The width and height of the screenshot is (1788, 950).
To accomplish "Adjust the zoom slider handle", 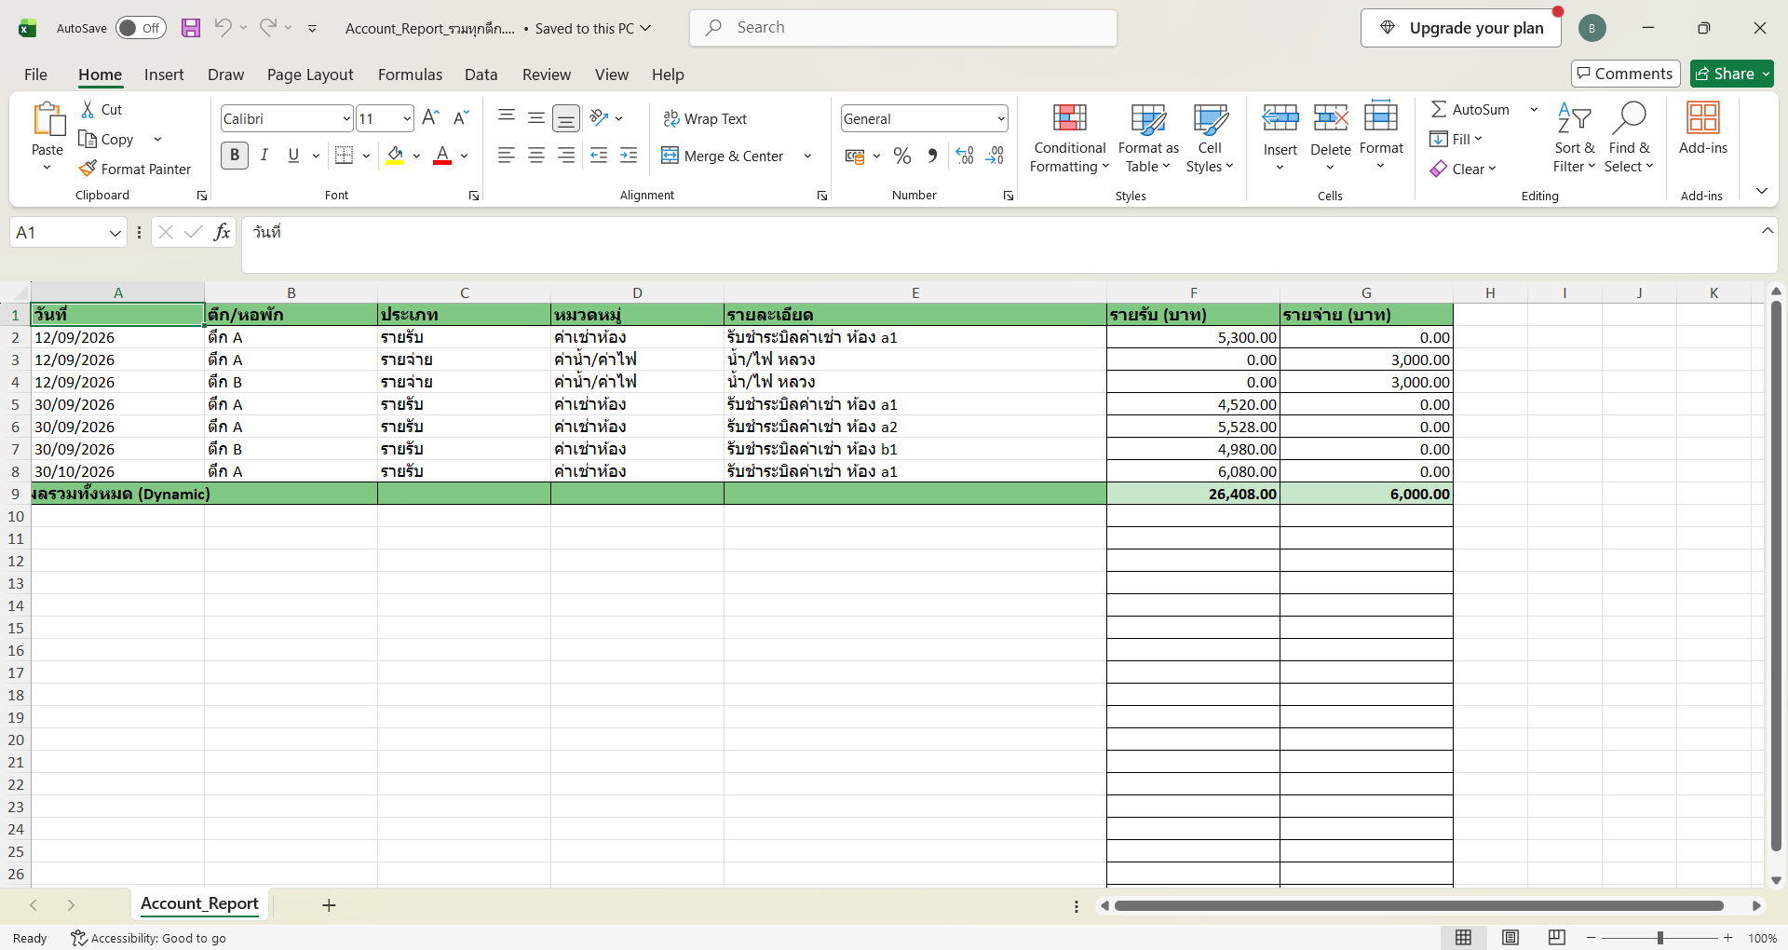I will coord(1659,938).
